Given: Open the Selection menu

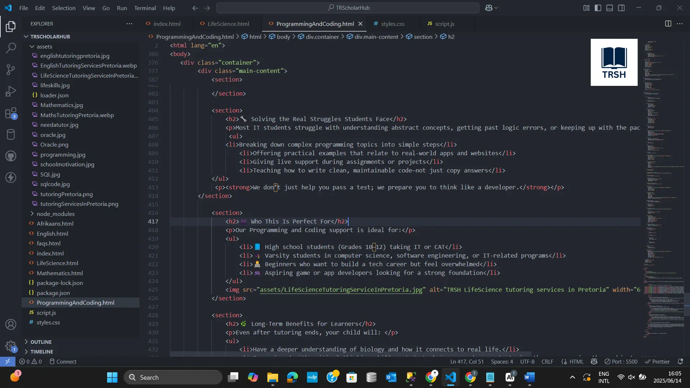Looking at the screenshot, I should pyautogui.click(x=64, y=8).
